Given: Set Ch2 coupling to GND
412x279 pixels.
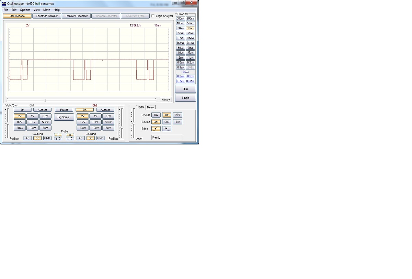Looking at the screenshot, I should (100, 138).
